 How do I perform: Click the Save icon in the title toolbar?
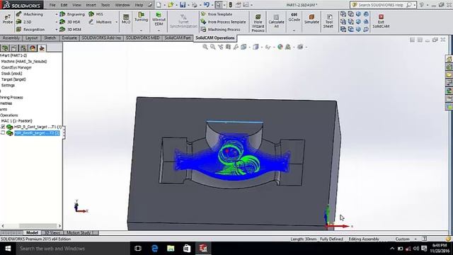pos(183,5)
